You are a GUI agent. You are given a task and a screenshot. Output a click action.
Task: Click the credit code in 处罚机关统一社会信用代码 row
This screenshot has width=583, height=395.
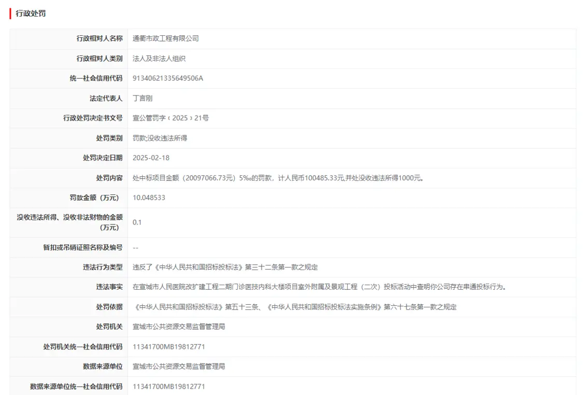(169, 347)
